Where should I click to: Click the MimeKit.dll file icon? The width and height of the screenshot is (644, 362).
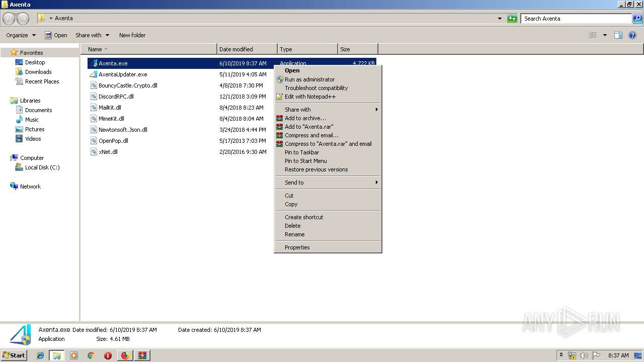94,119
